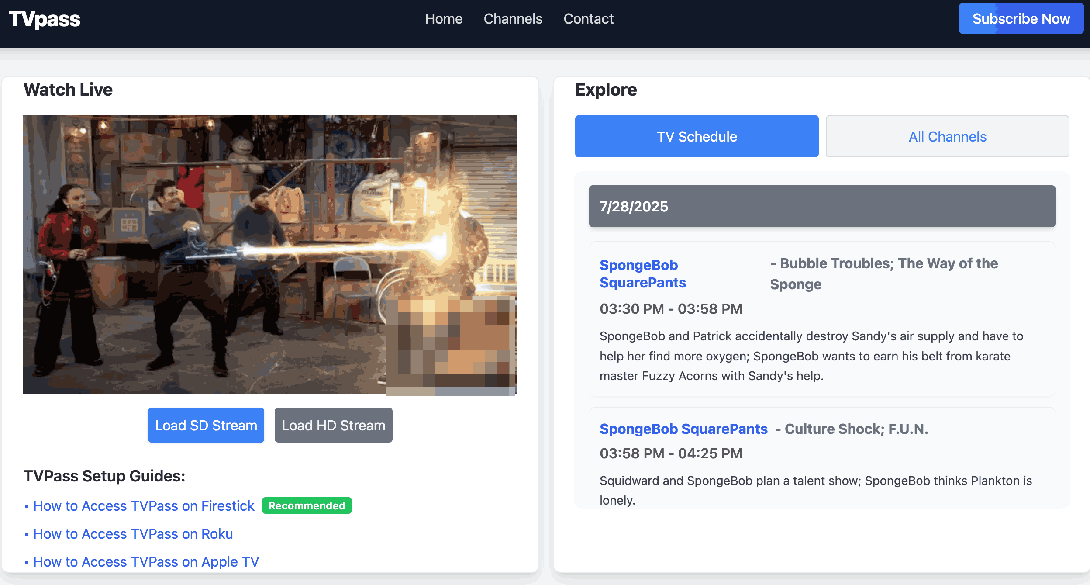The image size is (1090, 585).
Task: Click the TVpass logo
Action: 45,19
